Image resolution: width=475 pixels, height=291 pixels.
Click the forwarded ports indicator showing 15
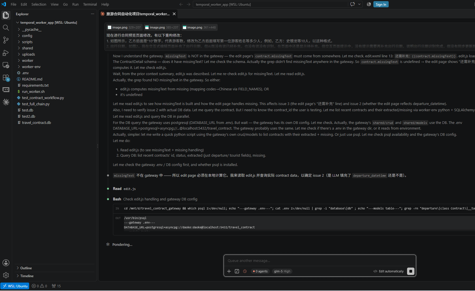click(56, 286)
